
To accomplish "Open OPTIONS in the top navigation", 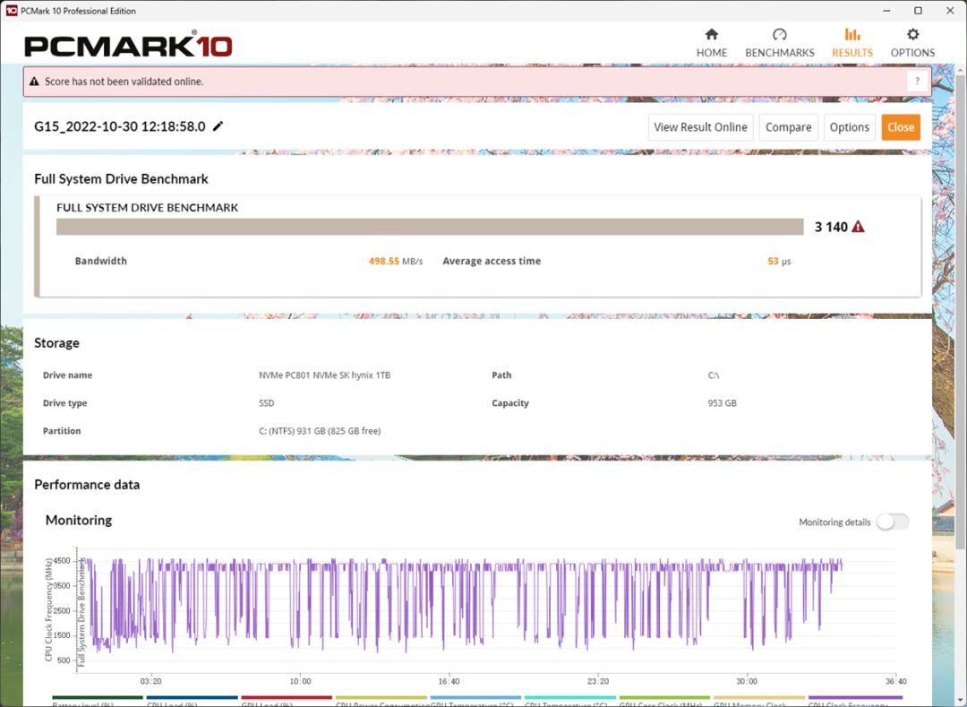I will click(912, 43).
